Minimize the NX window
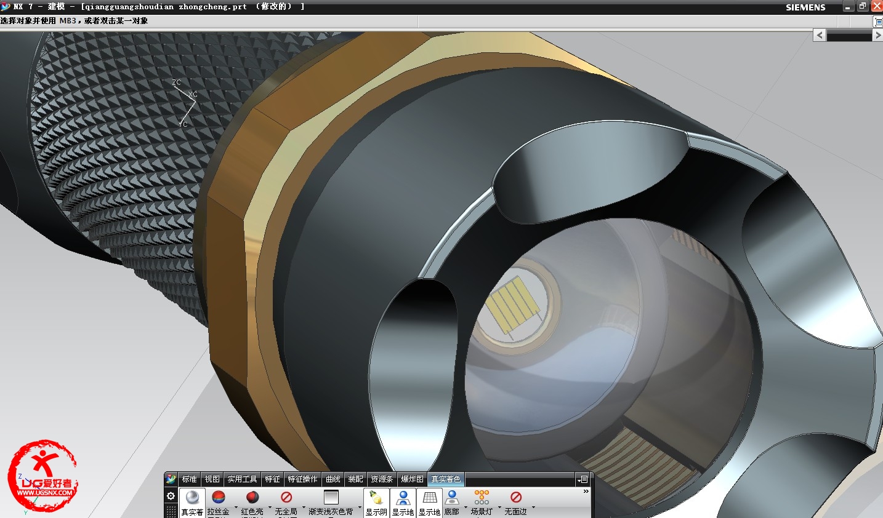The width and height of the screenshot is (883, 518). [x=849, y=6]
